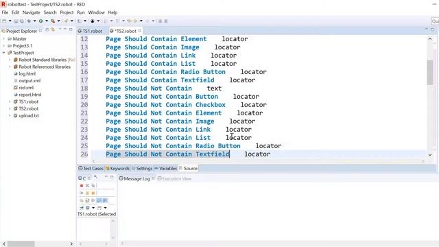The width and height of the screenshot is (439, 247).
Task: Collapse all in Project Explorer
Action: pyautogui.click(x=47, y=30)
